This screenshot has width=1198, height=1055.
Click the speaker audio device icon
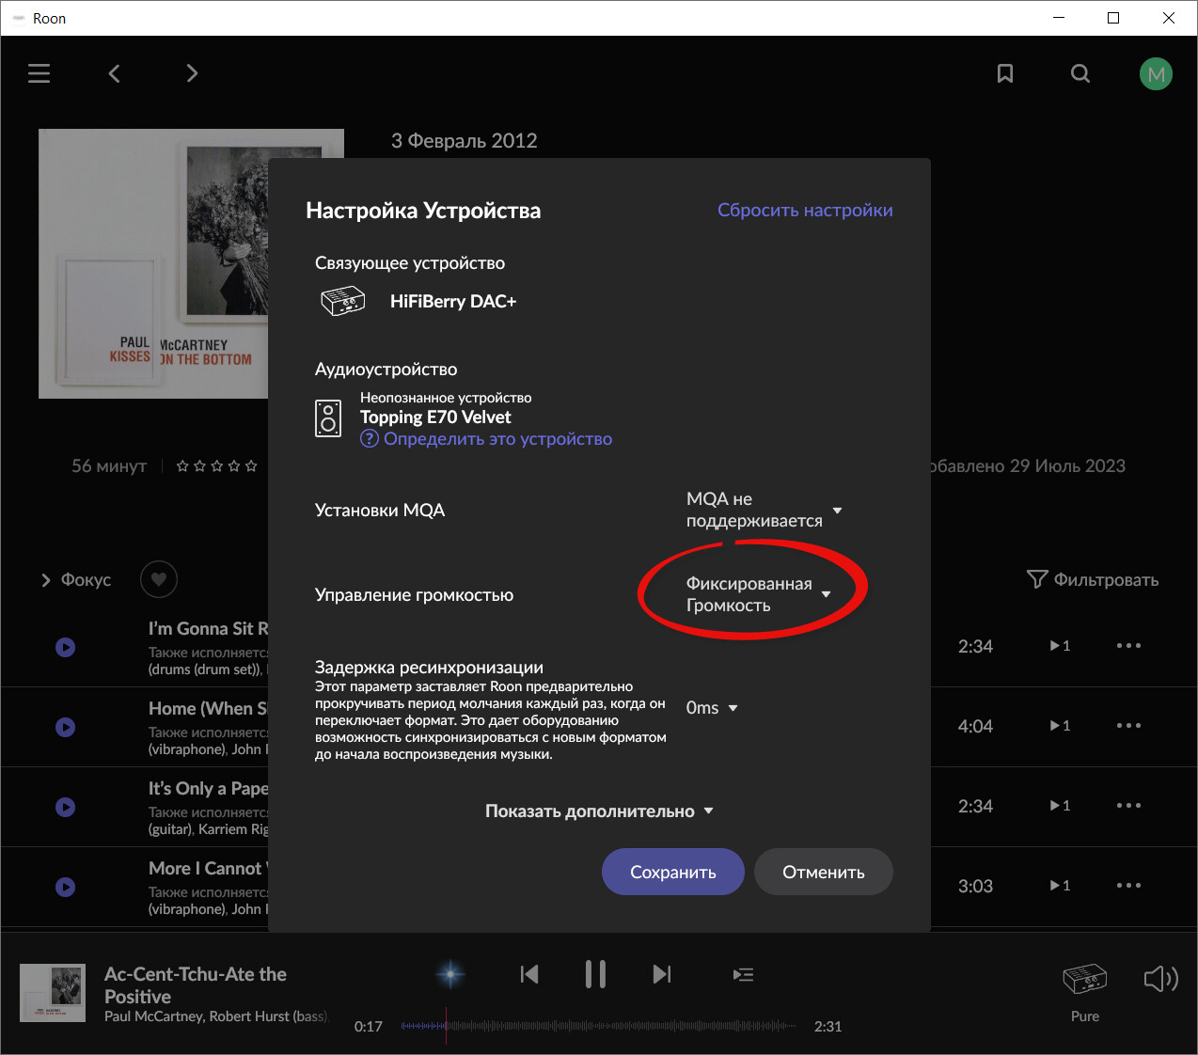(328, 418)
